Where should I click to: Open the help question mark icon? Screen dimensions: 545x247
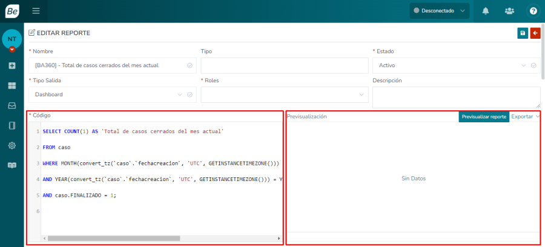[x=533, y=11]
